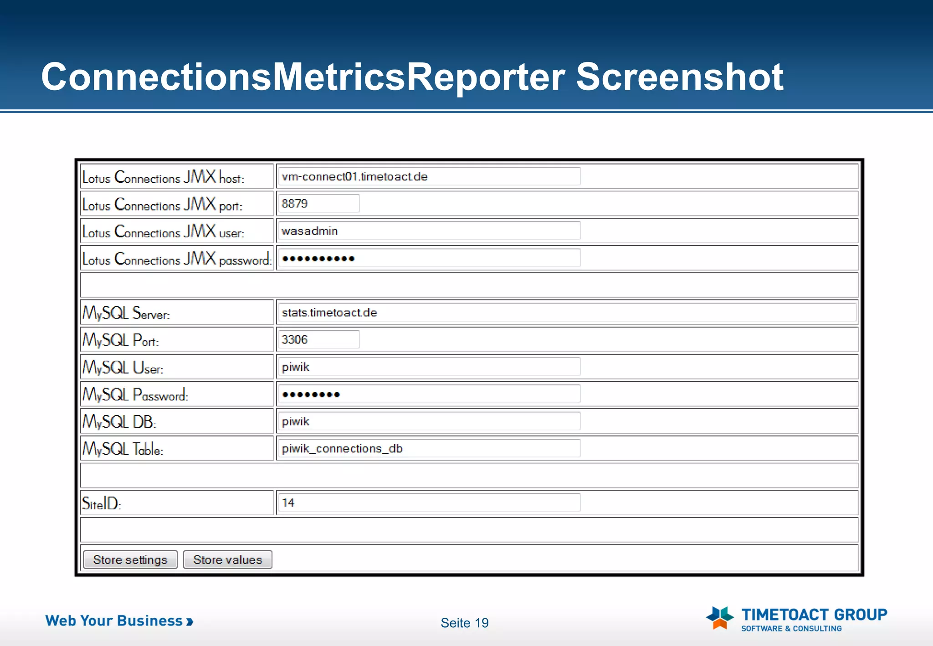
Task: Click the MySQL Table field piwik_connections_db
Action: click(429, 448)
